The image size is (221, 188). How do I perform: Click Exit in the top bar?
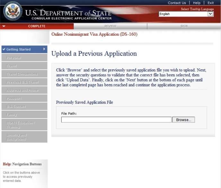pyautogui.click(x=210, y=3)
